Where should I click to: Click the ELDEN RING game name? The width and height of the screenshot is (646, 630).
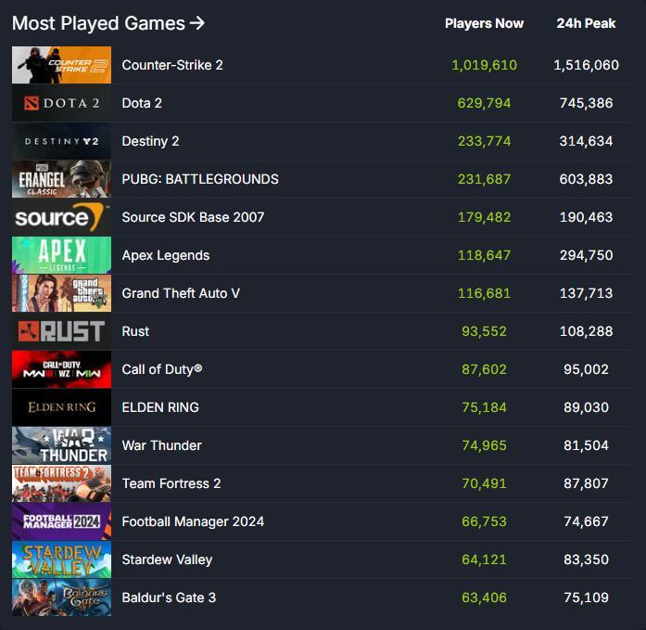pyautogui.click(x=160, y=407)
